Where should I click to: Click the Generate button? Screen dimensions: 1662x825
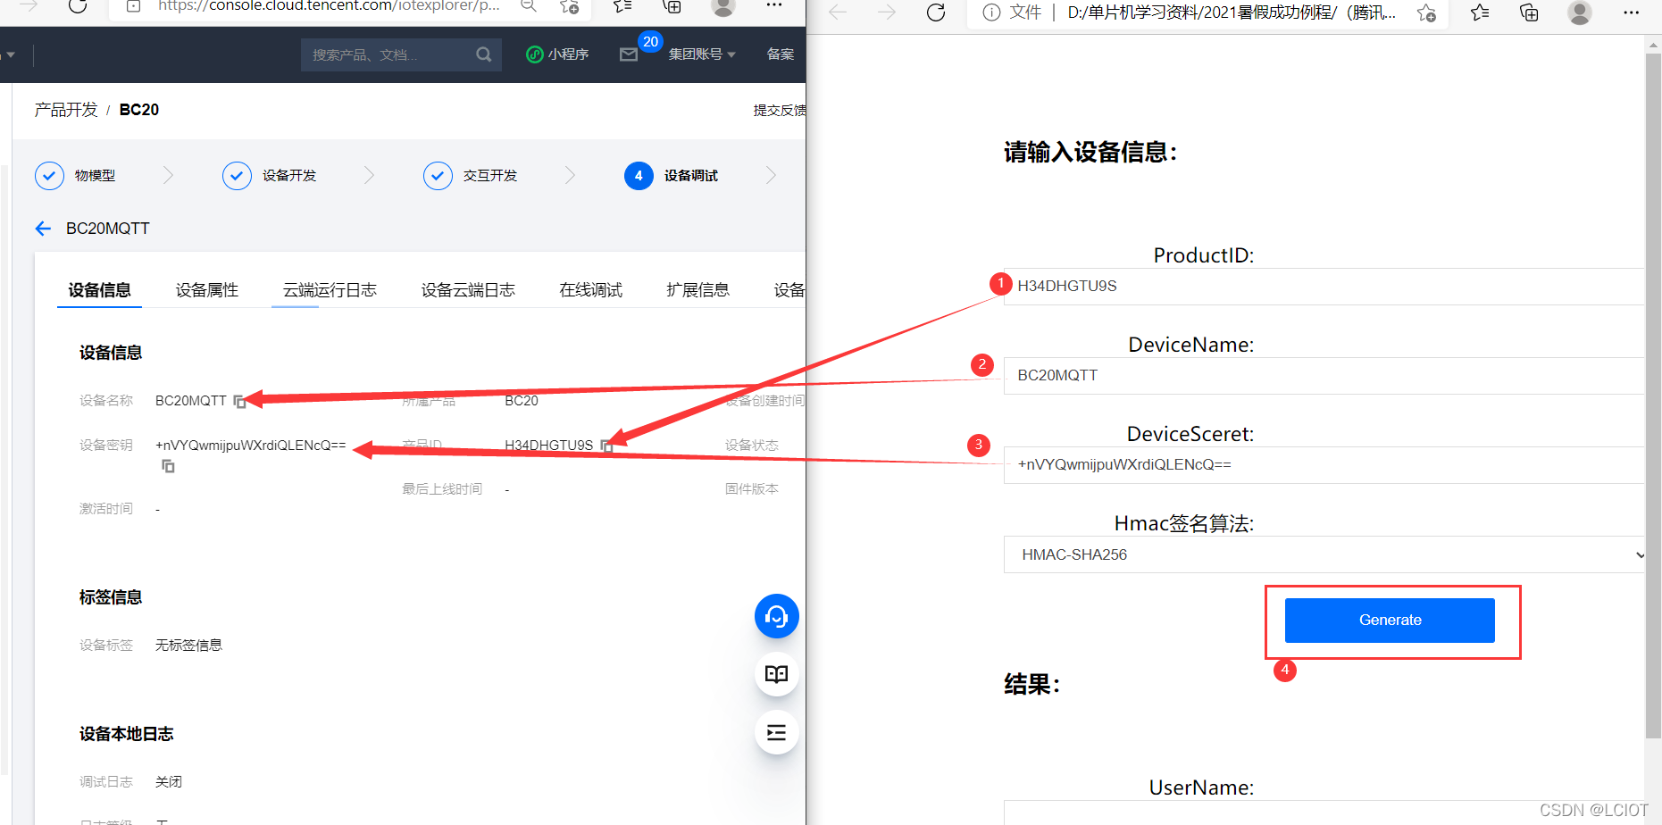pos(1389,620)
